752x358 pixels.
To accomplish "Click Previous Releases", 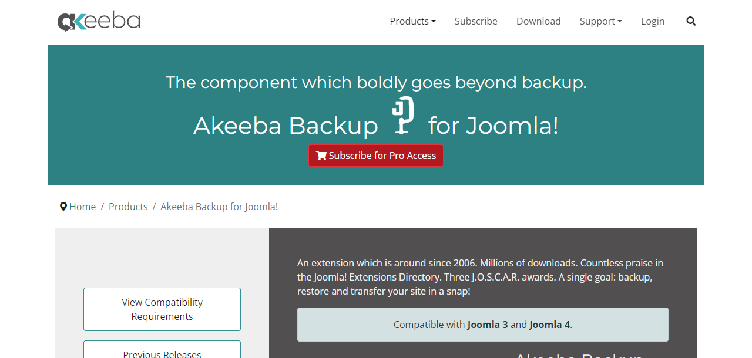I will click(162, 354).
